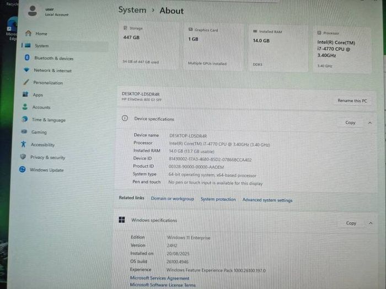The image size is (386, 289).
Task: Select the Product ID 00328-90000-00000-AAOEM
Action: [x=196, y=167]
